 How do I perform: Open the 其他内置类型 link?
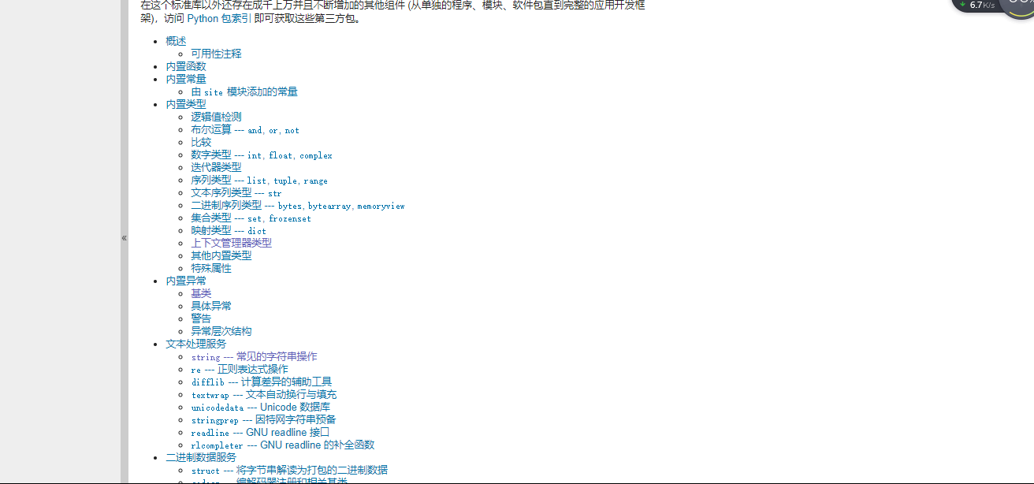pyautogui.click(x=221, y=255)
